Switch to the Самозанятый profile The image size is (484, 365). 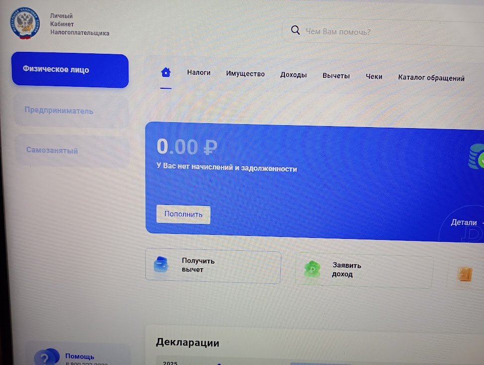point(72,151)
